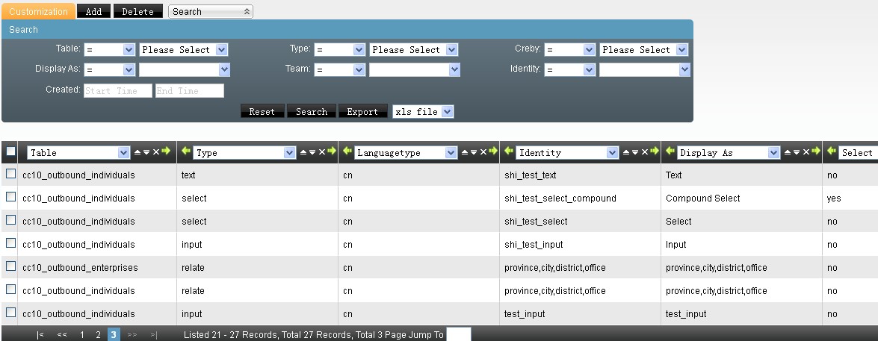
Task: Open the Table value 'Please Select' dropdown
Action: point(183,50)
